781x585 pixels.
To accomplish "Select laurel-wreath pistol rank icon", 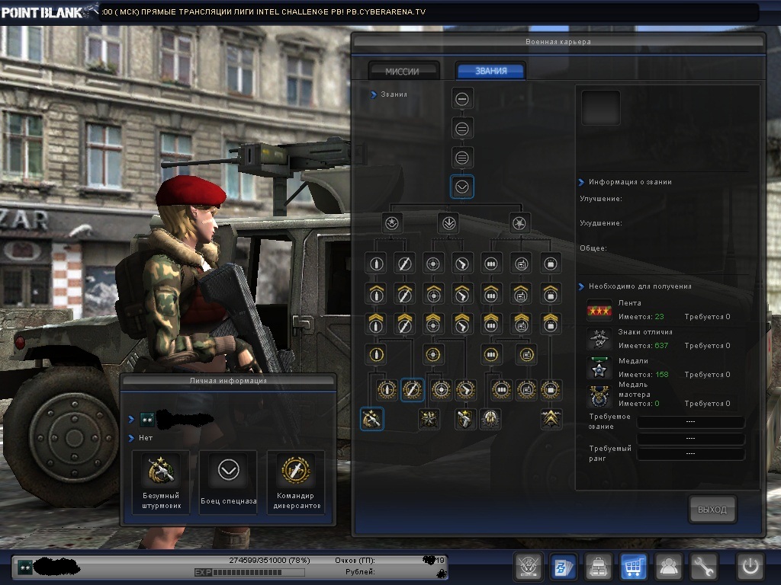I will pyautogui.click(x=465, y=389).
